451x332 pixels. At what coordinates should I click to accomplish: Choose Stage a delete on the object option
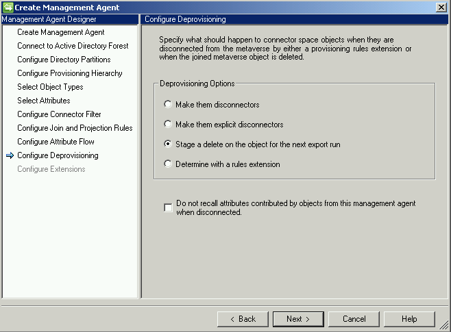[168, 144]
